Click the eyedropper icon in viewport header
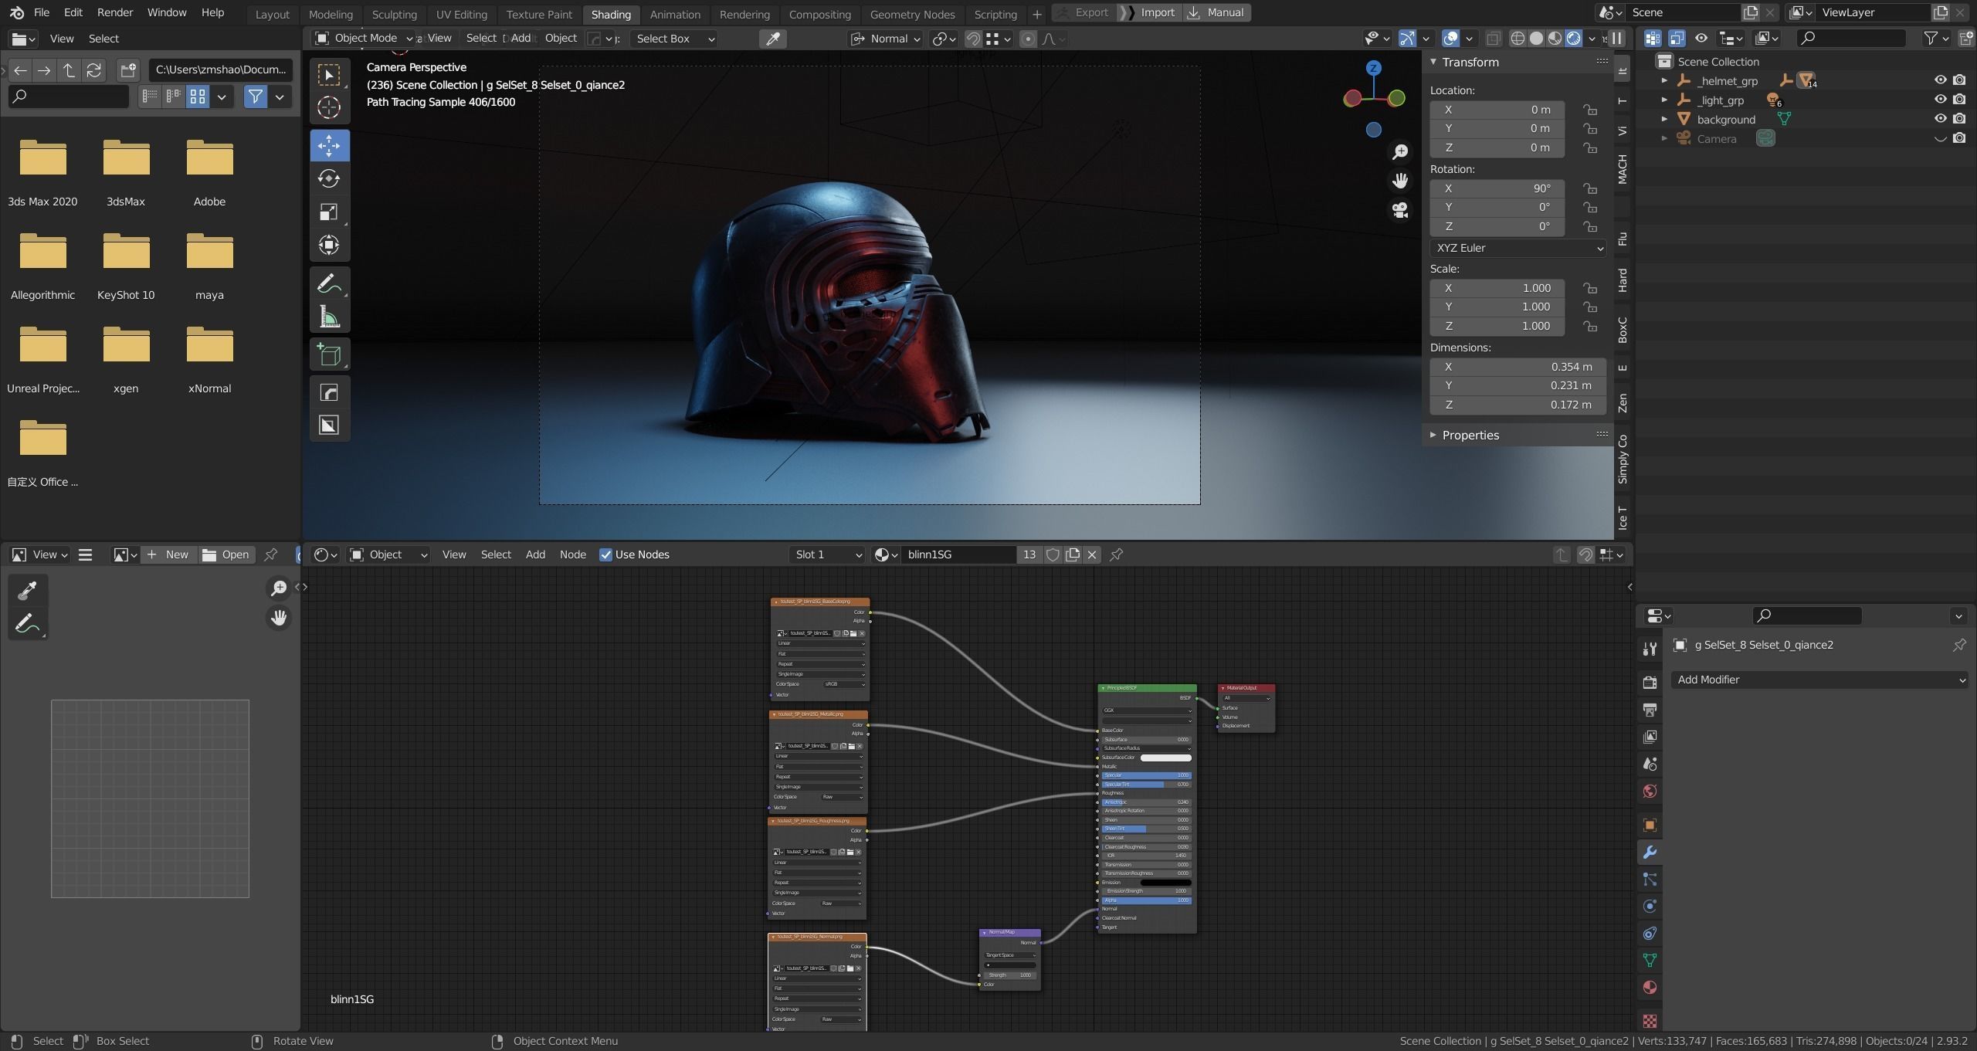This screenshot has width=1977, height=1051. click(772, 39)
